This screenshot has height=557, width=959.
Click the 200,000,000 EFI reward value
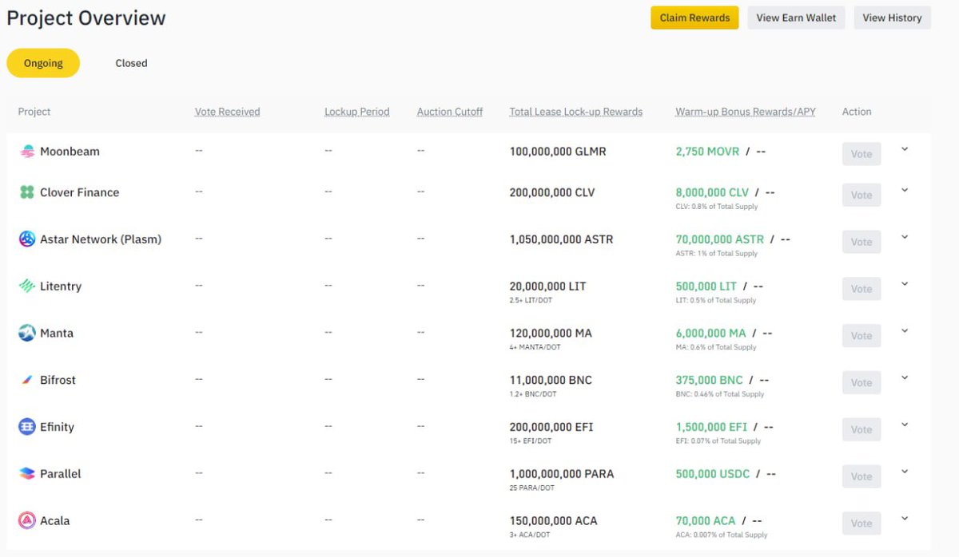pos(551,427)
